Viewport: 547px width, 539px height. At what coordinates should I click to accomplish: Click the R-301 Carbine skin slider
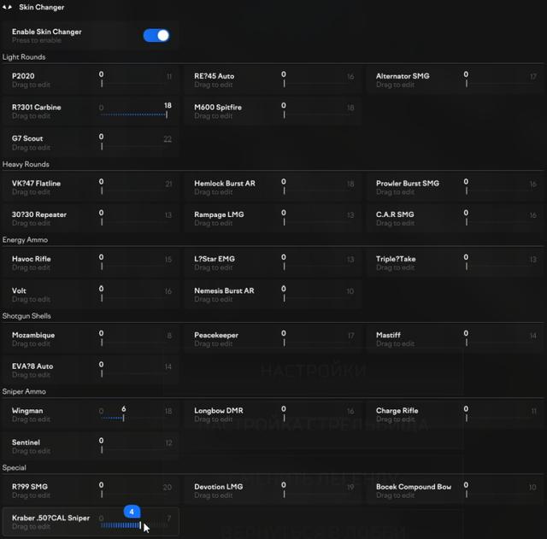135,114
